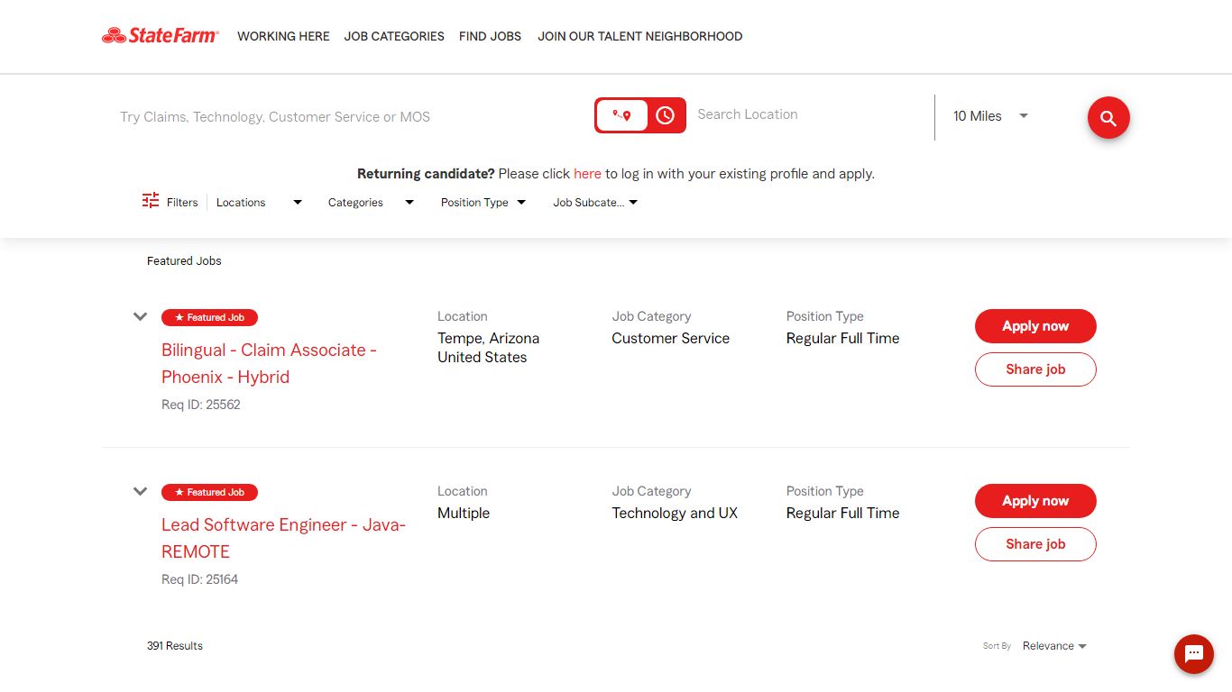
Task: Open the Job Categories menu
Action: [394, 36]
